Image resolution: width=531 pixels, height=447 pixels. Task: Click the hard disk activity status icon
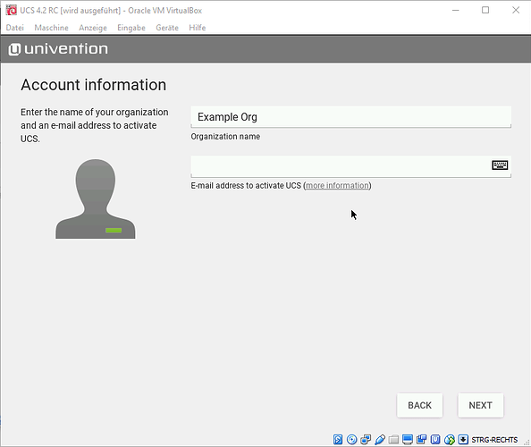click(x=338, y=440)
